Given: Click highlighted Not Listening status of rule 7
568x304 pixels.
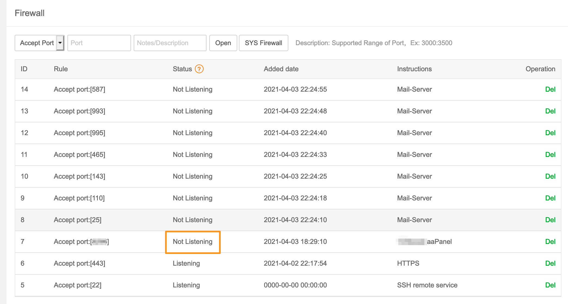Looking at the screenshot, I should (x=192, y=242).
